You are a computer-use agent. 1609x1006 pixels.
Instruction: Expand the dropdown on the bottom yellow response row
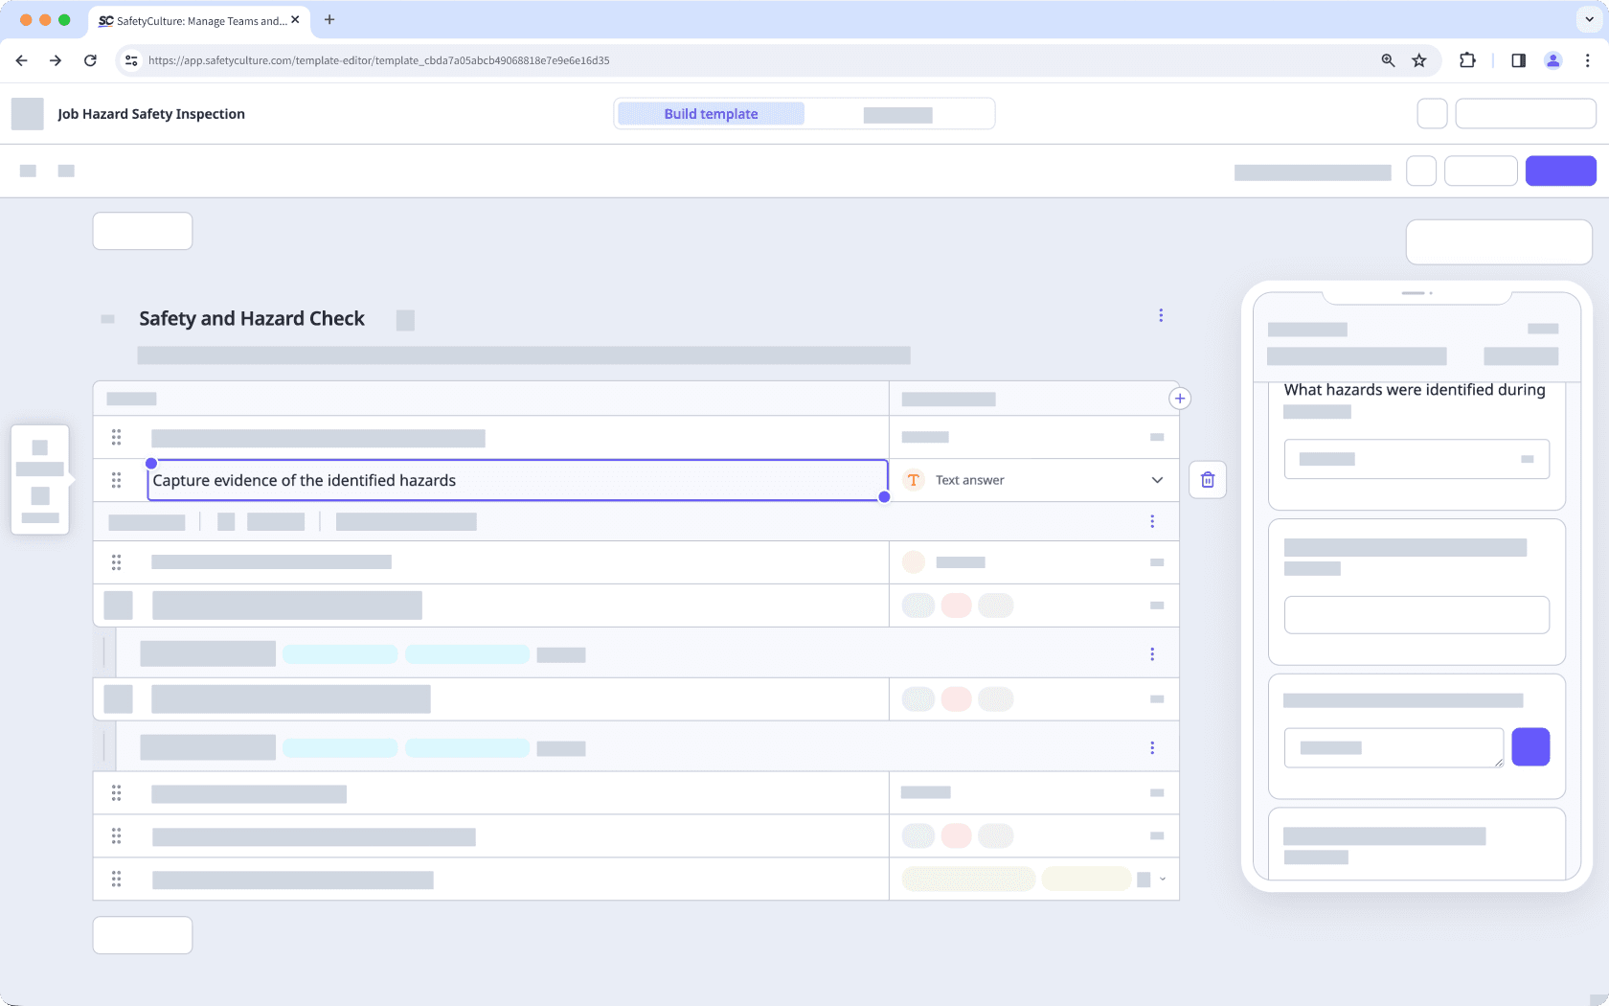[1162, 879]
